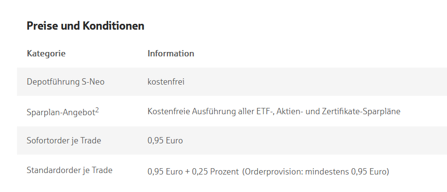Screen dimensions: 447x192
Task: Click the 'S-Neo' text in first row
Action: click(x=93, y=82)
